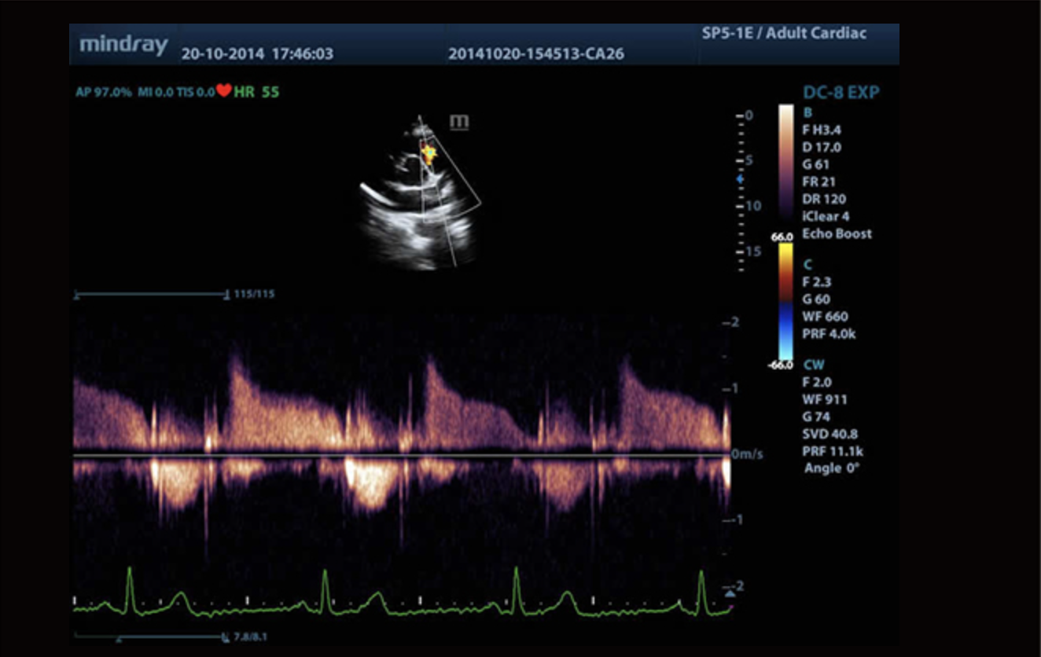Click the B-mode gain G 61

click(x=816, y=164)
